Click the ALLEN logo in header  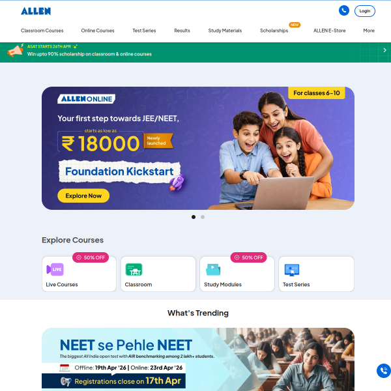36,11
